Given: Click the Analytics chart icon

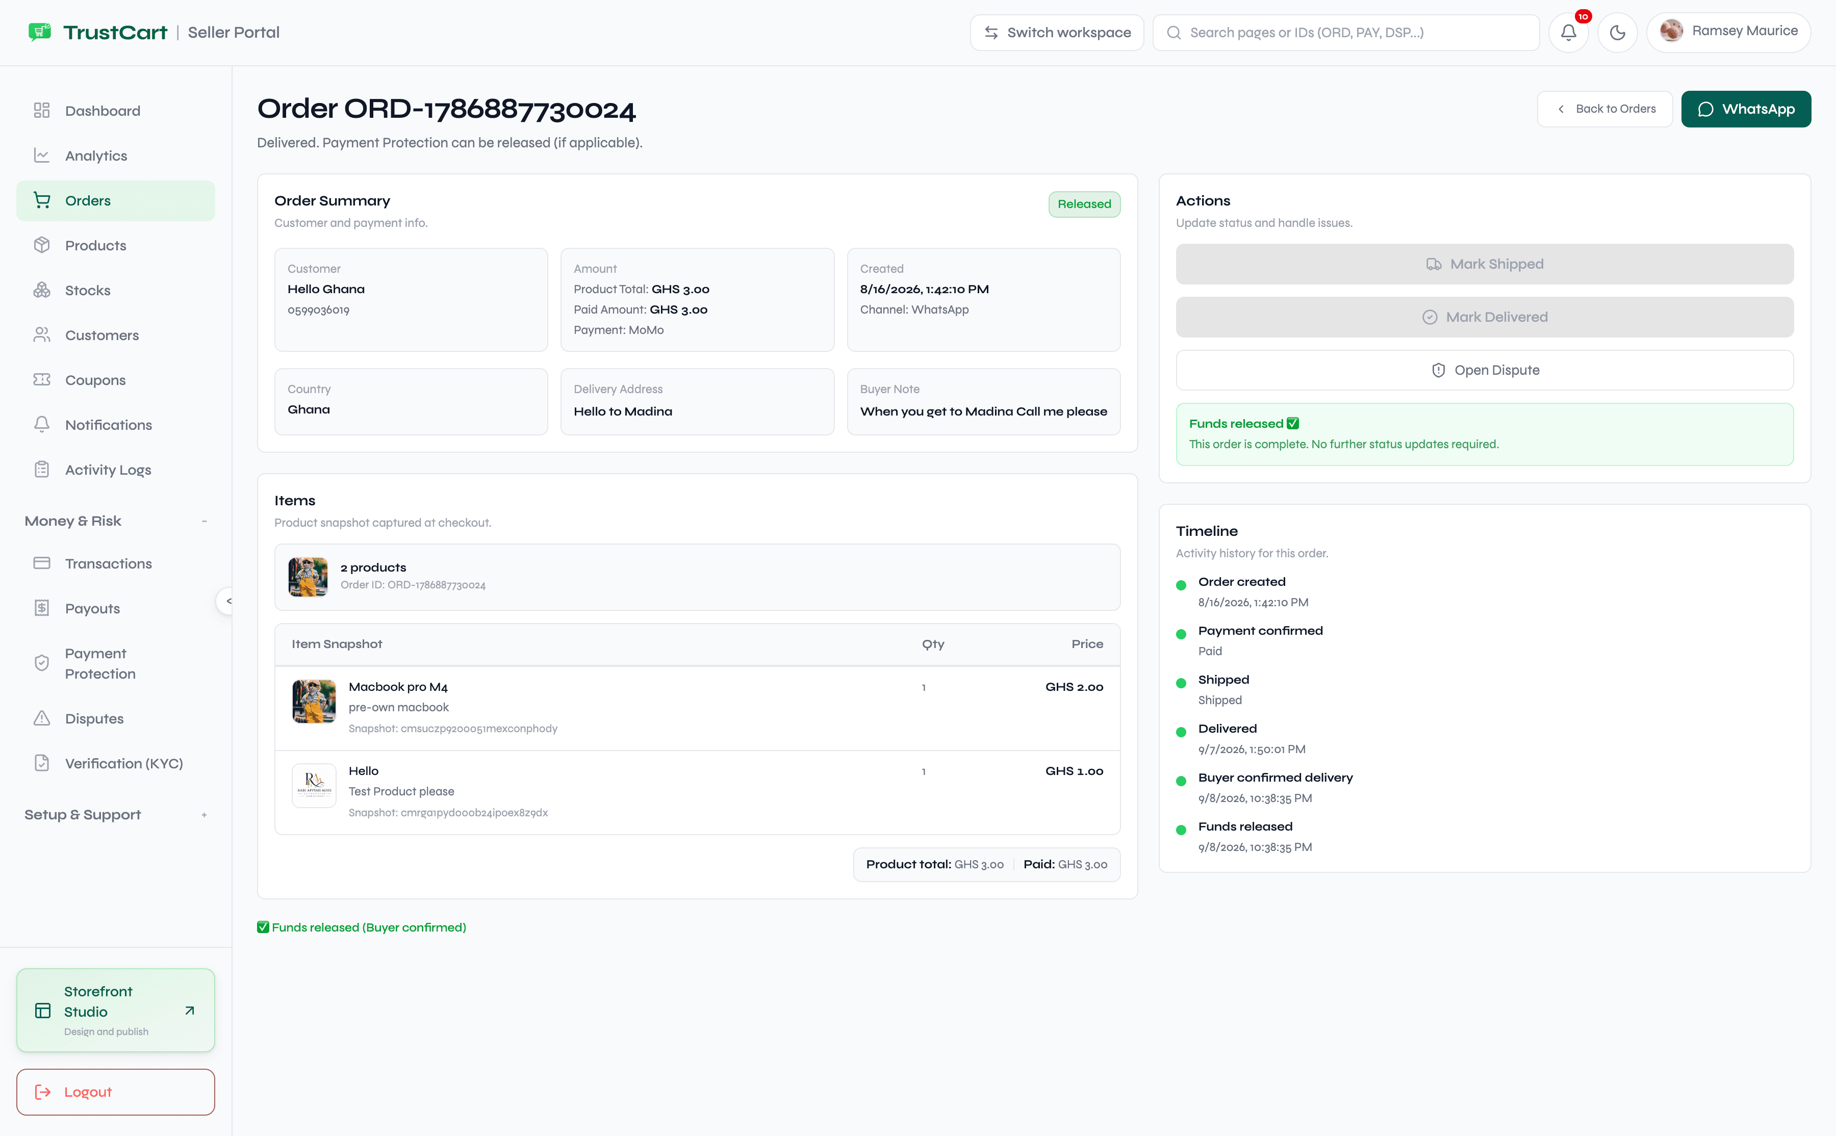Looking at the screenshot, I should click(x=42, y=156).
